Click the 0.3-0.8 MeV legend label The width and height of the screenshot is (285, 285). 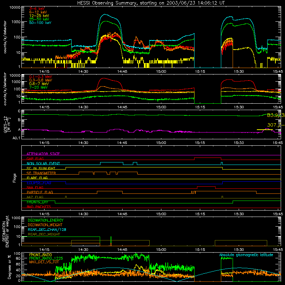[x=41, y=80]
